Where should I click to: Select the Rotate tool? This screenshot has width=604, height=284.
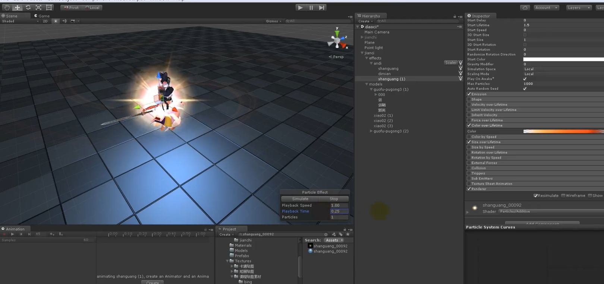tap(28, 7)
